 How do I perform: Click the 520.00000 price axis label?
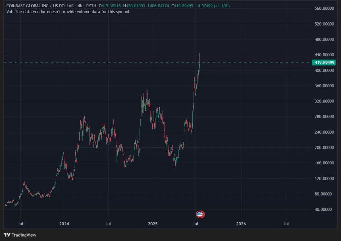[x=324, y=24]
